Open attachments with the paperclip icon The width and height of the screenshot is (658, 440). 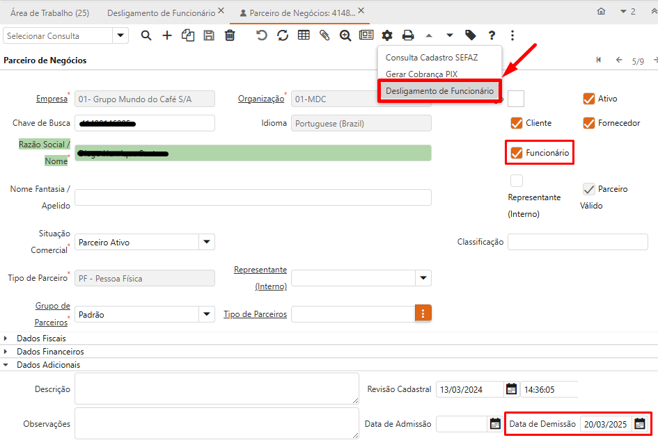(x=324, y=35)
